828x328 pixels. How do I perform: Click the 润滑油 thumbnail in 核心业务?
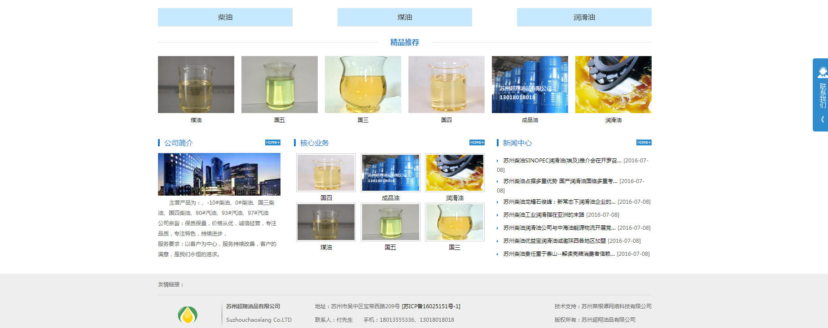click(455, 173)
